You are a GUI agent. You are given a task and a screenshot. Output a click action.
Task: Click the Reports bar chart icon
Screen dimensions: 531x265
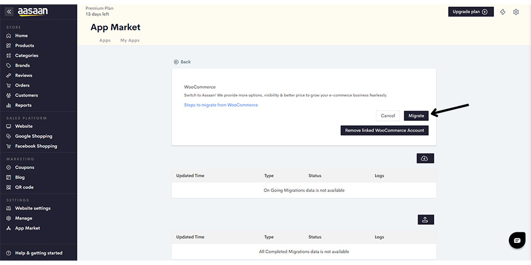pos(9,105)
